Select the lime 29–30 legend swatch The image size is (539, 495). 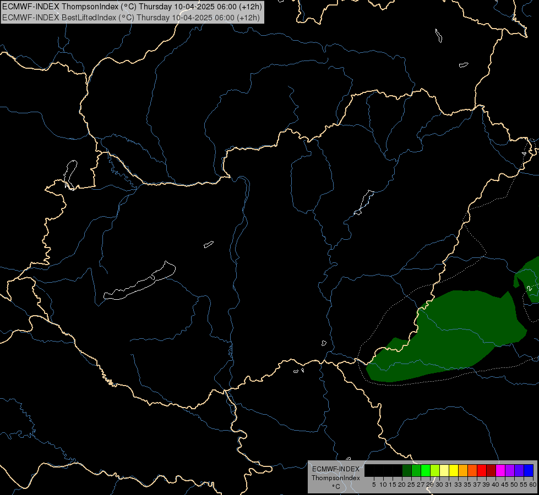pyautogui.click(x=435, y=471)
